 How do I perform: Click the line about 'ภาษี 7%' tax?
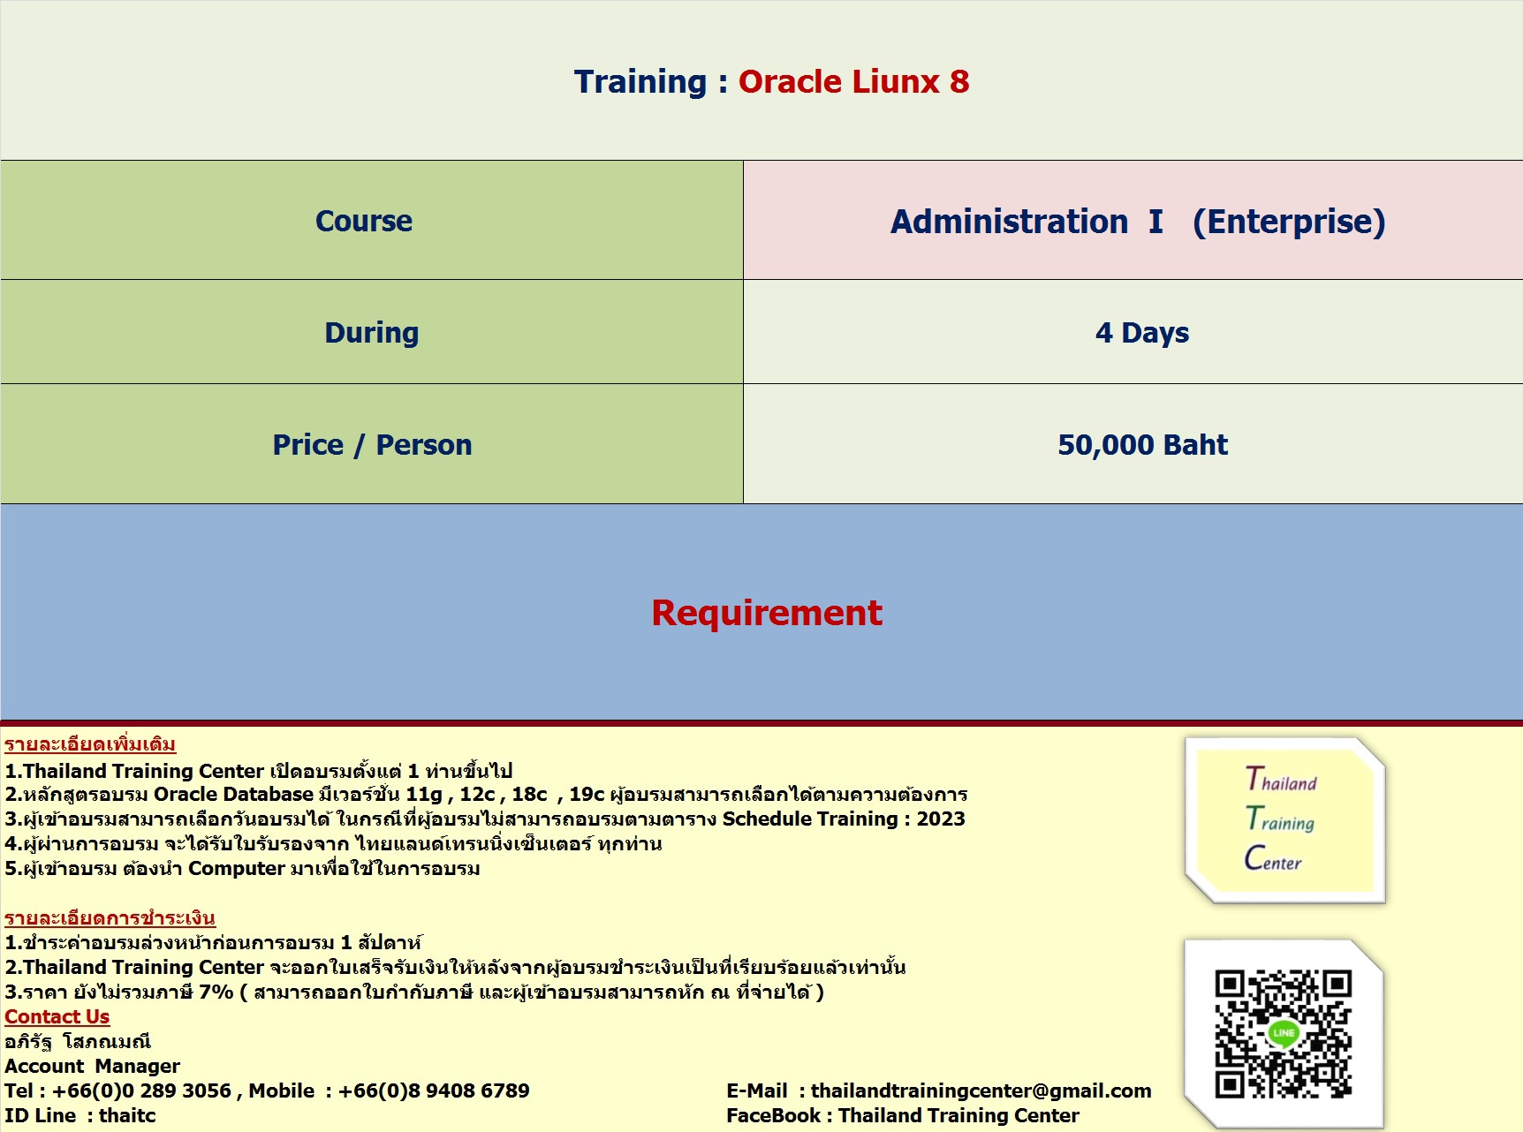point(414,992)
